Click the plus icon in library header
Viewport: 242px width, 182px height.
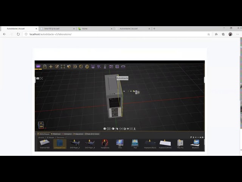pyautogui.click(x=196, y=137)
